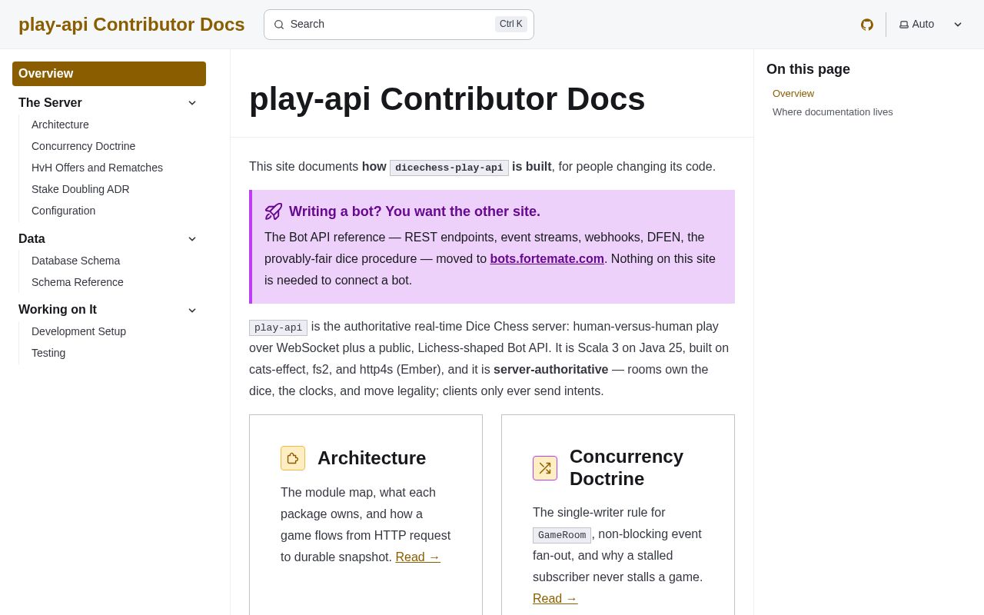Click the Writing a bot callout title
Image resolution: width=984 pixels, height=615 pixels.
click(414, 211)
